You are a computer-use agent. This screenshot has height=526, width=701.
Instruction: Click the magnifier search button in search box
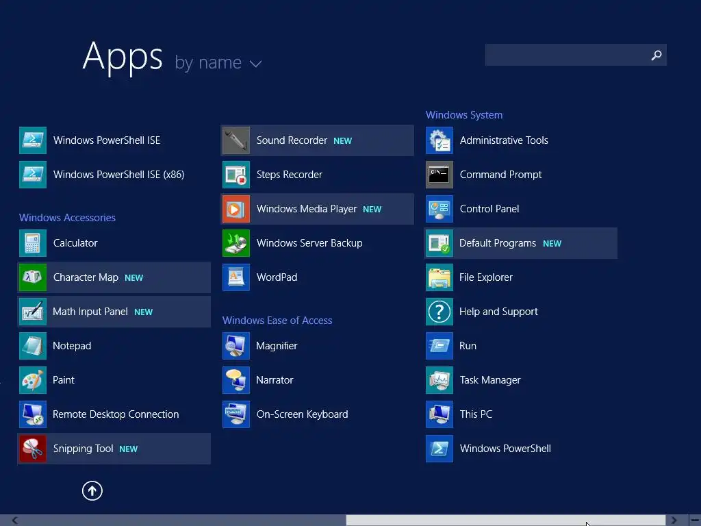click(x=657, y=55)
